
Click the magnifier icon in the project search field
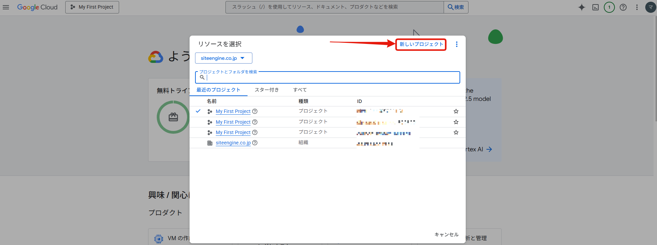(202, 77)
